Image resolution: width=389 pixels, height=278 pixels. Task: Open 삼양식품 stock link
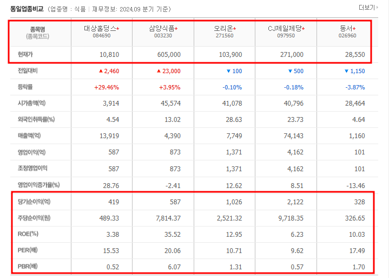(x=162, y=28)
